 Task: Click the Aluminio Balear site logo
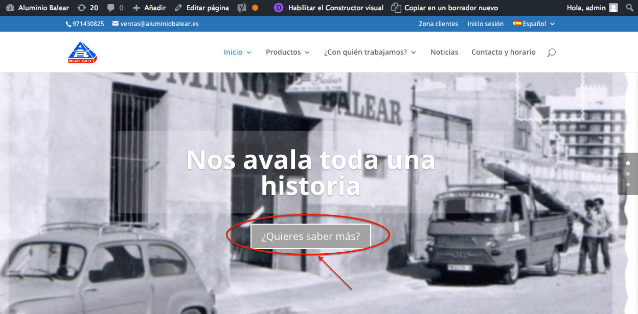tap(82, 52)
